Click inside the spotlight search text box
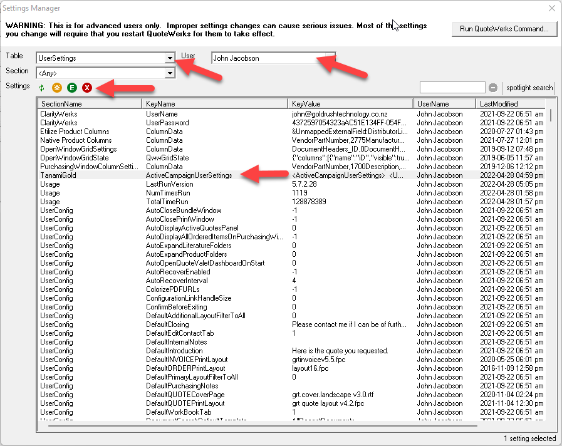The width and height of the screenshot is (562, 446). (452, 88)
